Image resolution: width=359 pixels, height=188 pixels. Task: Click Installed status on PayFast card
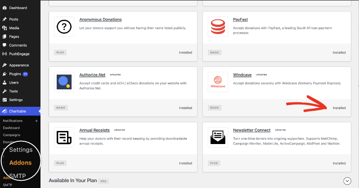[339, 52]
